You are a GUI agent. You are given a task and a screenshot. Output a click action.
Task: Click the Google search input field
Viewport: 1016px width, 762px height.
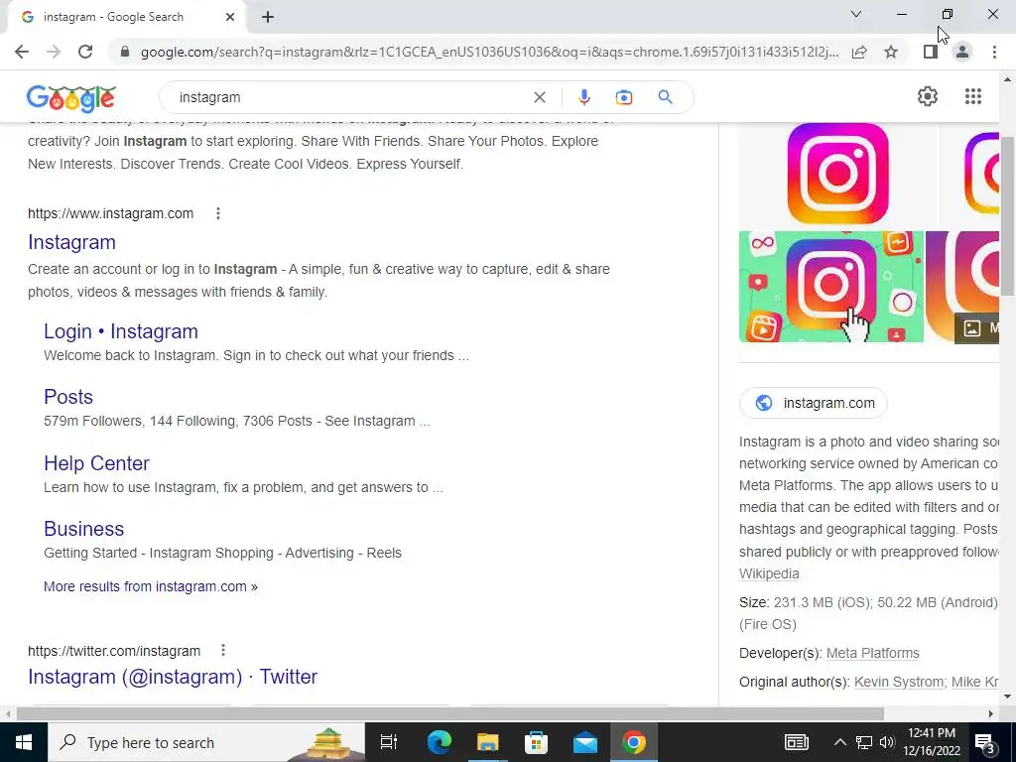pos(350,97)
